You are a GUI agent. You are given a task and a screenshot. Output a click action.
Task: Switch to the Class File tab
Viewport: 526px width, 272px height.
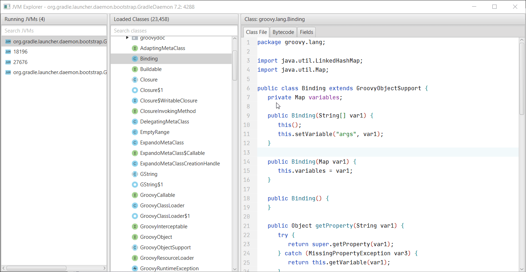pos(257,32)
